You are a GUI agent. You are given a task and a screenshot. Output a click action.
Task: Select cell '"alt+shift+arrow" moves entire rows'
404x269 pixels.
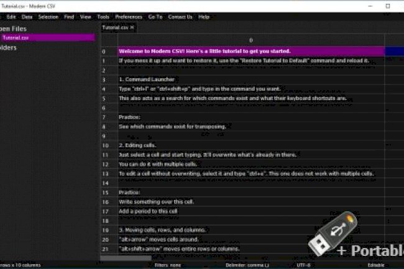coord(251,249)
